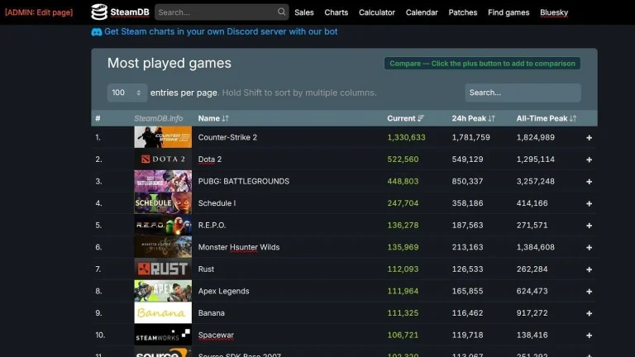Open the Monster Hunter Wilds game link

point(238,247)
